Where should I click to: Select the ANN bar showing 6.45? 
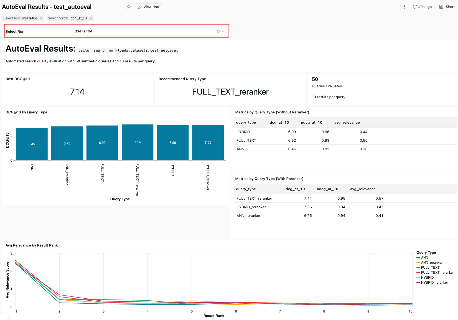point(32,144)
